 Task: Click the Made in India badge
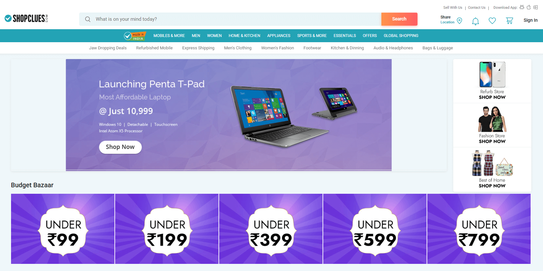(135, 36)
